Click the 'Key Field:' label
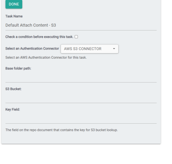 pyautogui.click(x=13, y=109)
